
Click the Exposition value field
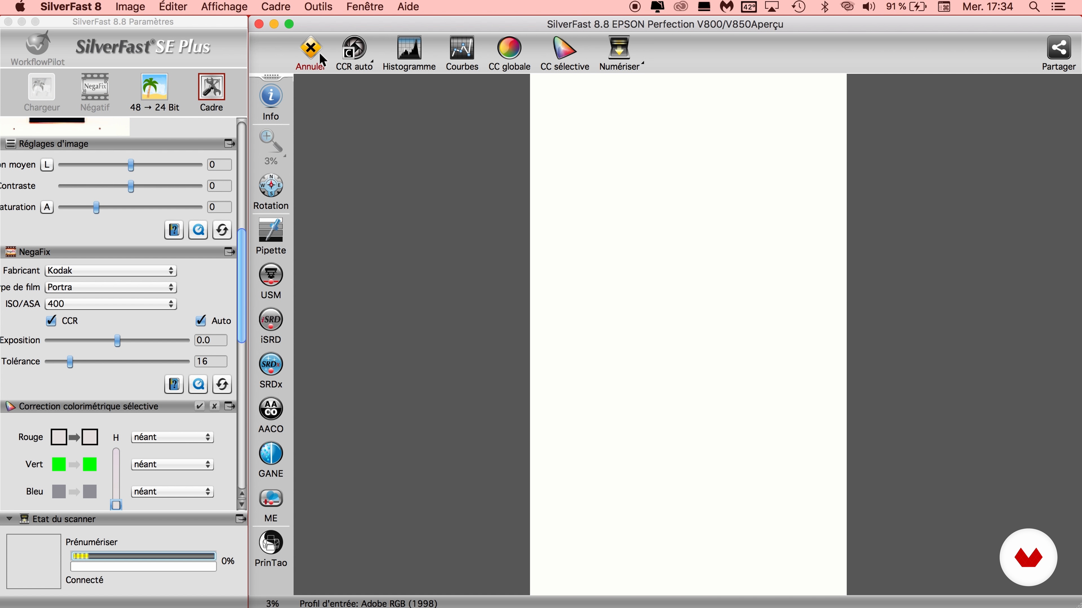[x=211, y=340]
